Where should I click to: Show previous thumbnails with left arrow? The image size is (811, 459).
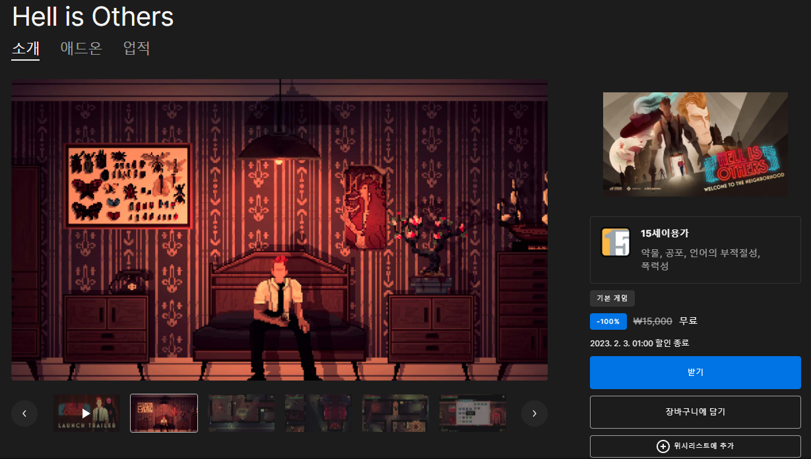pos(24,413)
